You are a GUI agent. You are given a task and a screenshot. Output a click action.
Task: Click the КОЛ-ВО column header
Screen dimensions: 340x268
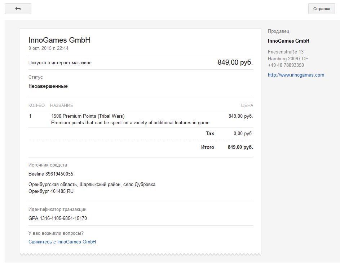coord(36,105)
